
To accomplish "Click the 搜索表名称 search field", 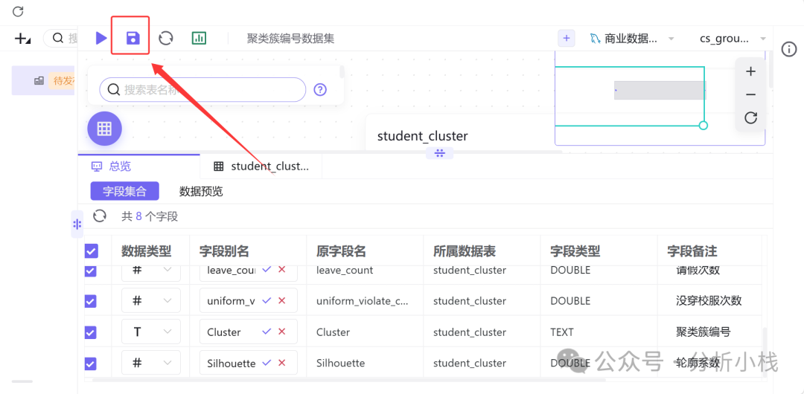I will [x=202, y=90].
